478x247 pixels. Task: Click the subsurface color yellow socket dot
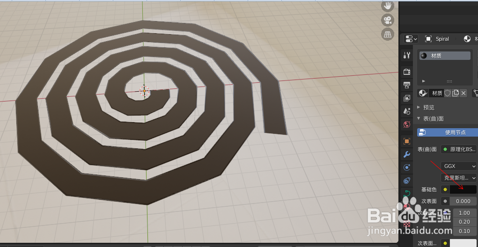point(445,243)
